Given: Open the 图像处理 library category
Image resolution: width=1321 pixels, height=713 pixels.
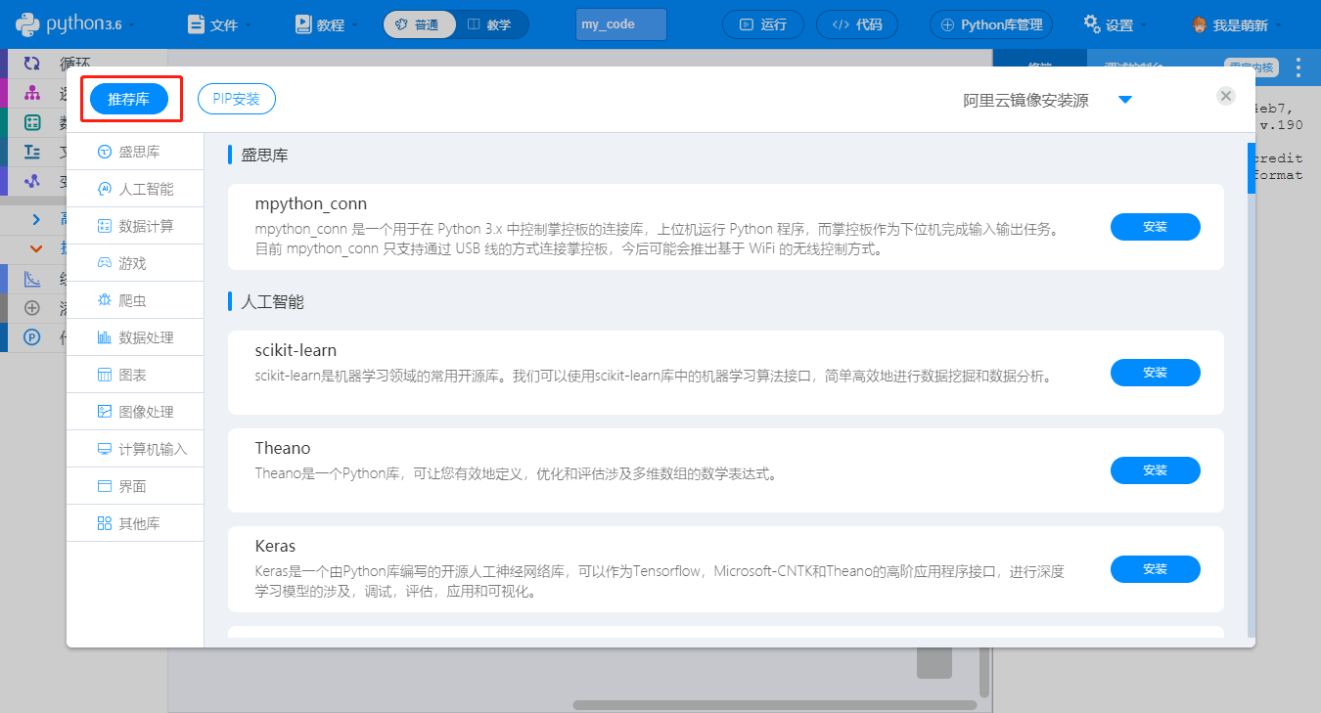Looking at the screenshot, I should [x=135, y=412].
